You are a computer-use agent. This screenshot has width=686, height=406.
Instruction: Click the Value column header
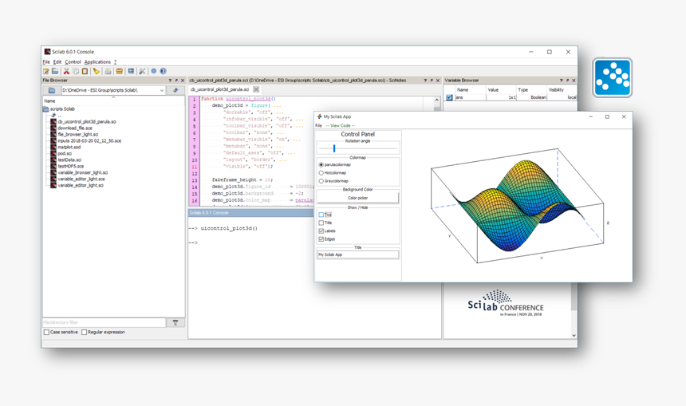(x=501, y=89)
